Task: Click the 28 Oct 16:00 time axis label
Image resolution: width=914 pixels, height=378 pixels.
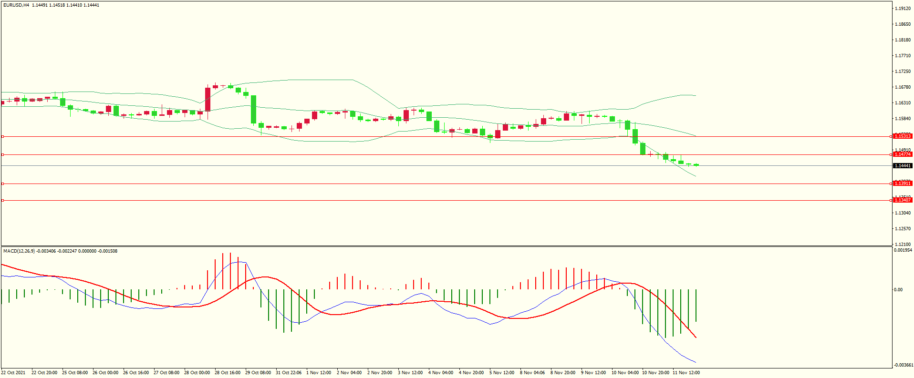Action: click(228, 373)
